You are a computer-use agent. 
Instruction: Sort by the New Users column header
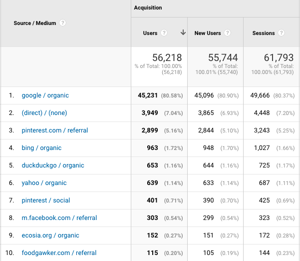[x=208, y=33]
